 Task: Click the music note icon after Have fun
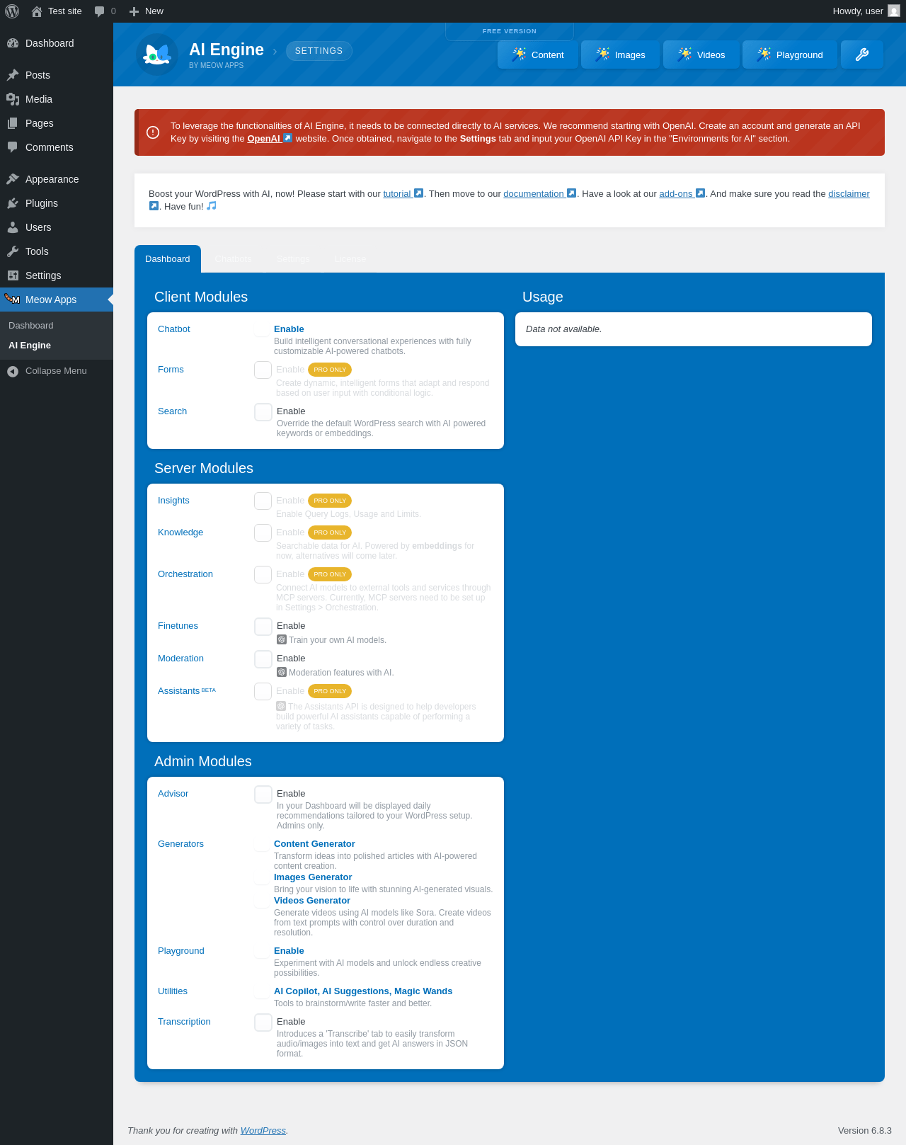point(212,206)
